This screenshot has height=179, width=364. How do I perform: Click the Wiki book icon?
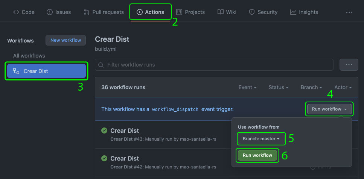[x=221, y=12]
